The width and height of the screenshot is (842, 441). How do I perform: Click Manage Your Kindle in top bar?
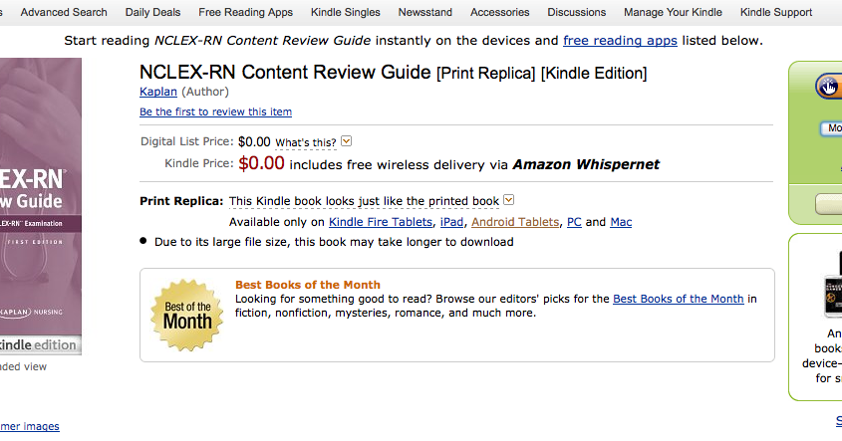tap(674, 12)
